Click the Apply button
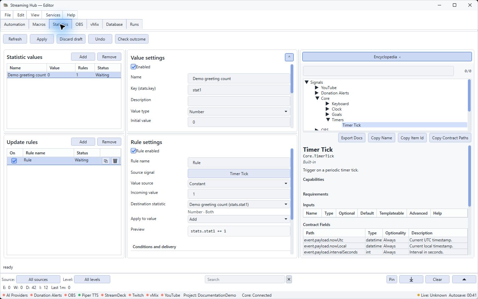The height and width of the screenshot is (299, 478). pyautogui.click(x=42, y=39)
